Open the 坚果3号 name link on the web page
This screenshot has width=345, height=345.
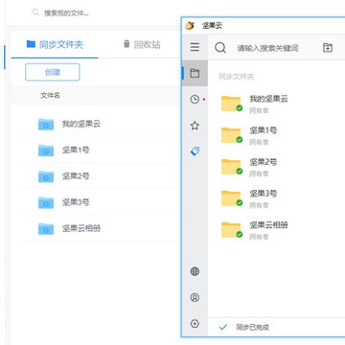[x=76, y=202]
